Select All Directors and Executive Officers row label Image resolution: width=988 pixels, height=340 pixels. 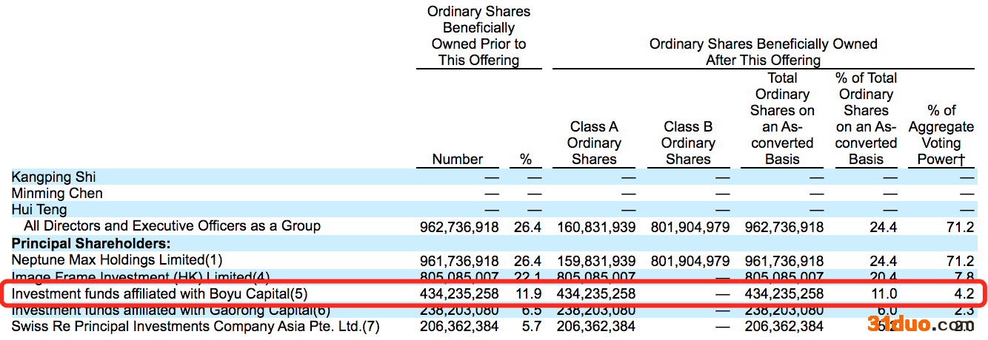click(x=172, y=226)
